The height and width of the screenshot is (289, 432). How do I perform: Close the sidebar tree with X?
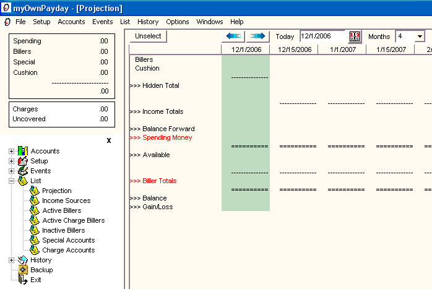pyautogui.click(x=109, y=140)
